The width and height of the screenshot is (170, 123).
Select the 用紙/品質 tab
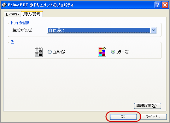32,14
